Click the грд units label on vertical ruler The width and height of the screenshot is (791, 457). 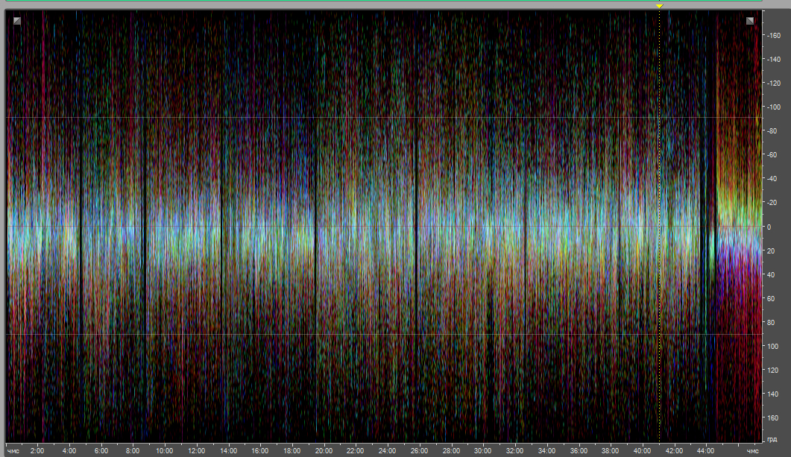pos(774,440)
